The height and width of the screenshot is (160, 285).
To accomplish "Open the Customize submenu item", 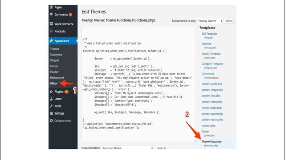I will pos(56,55).
